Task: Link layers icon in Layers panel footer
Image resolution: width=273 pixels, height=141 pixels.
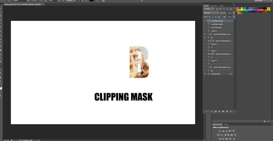Action: point(207,111)
